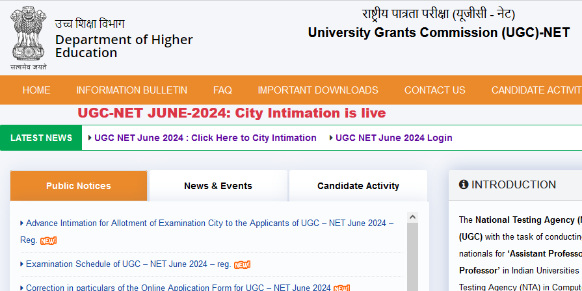Viewport: 582px width, 291px height.
Task: Open the UGC NET June 2024 Login link
Action: [394, 138]
